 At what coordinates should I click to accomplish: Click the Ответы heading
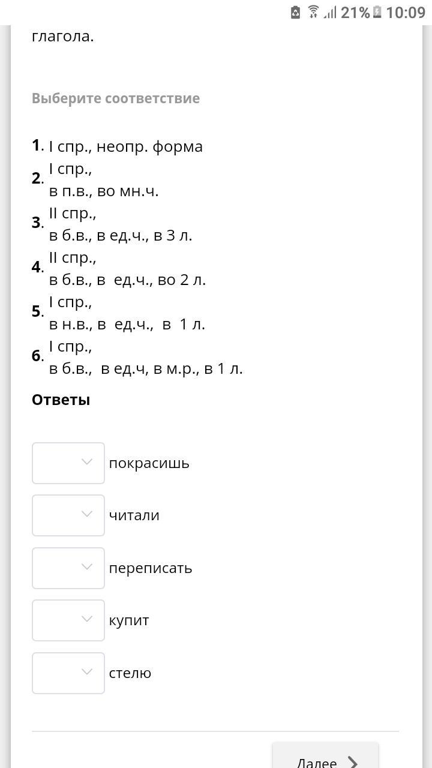click(x=61, y=400)
